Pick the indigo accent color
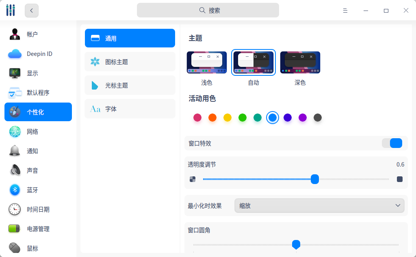416x257 pixels. point(288,118)
